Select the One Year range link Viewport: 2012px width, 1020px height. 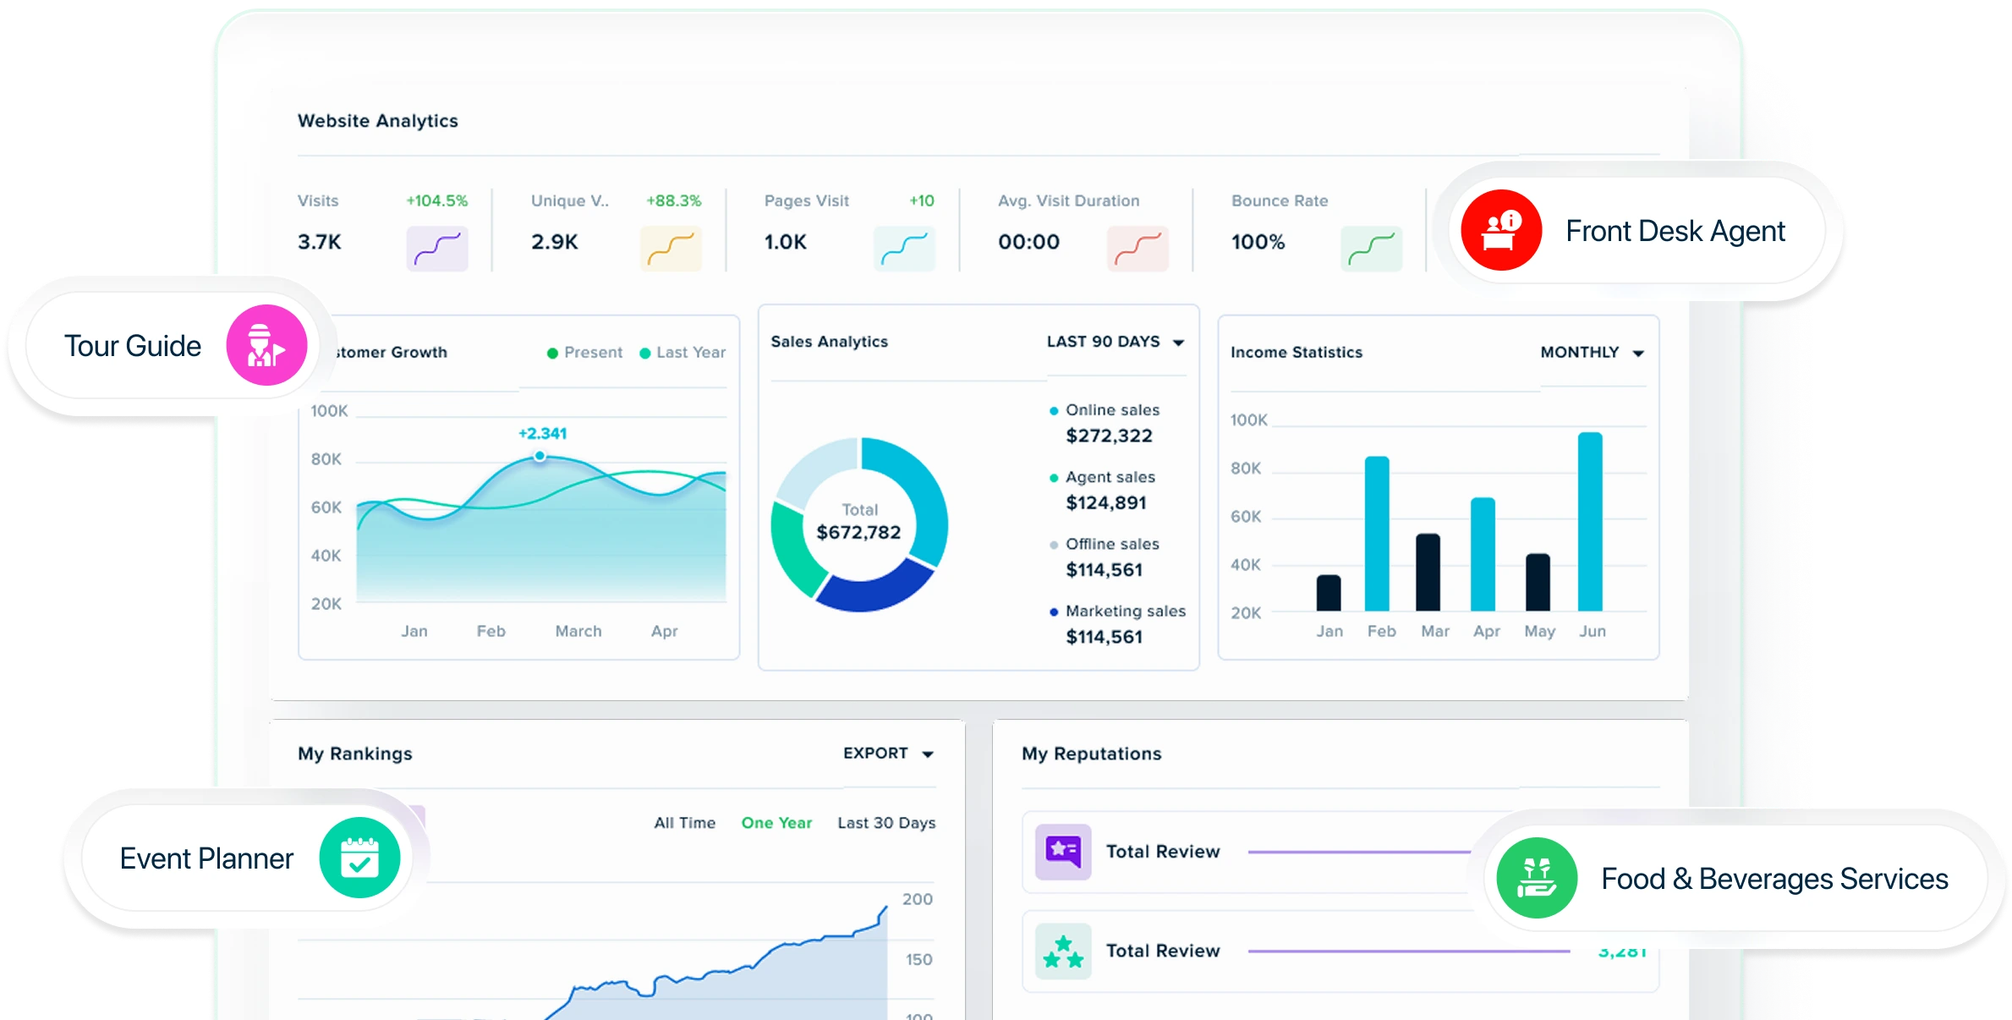point(776,823)
